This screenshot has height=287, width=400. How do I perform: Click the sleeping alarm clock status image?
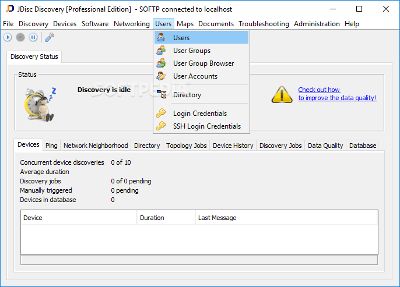coord(40,104)
